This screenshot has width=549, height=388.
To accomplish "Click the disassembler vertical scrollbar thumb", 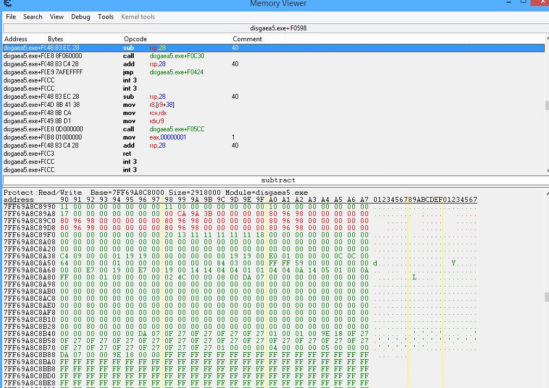I will pyautogui.click(x=547, y=105).
